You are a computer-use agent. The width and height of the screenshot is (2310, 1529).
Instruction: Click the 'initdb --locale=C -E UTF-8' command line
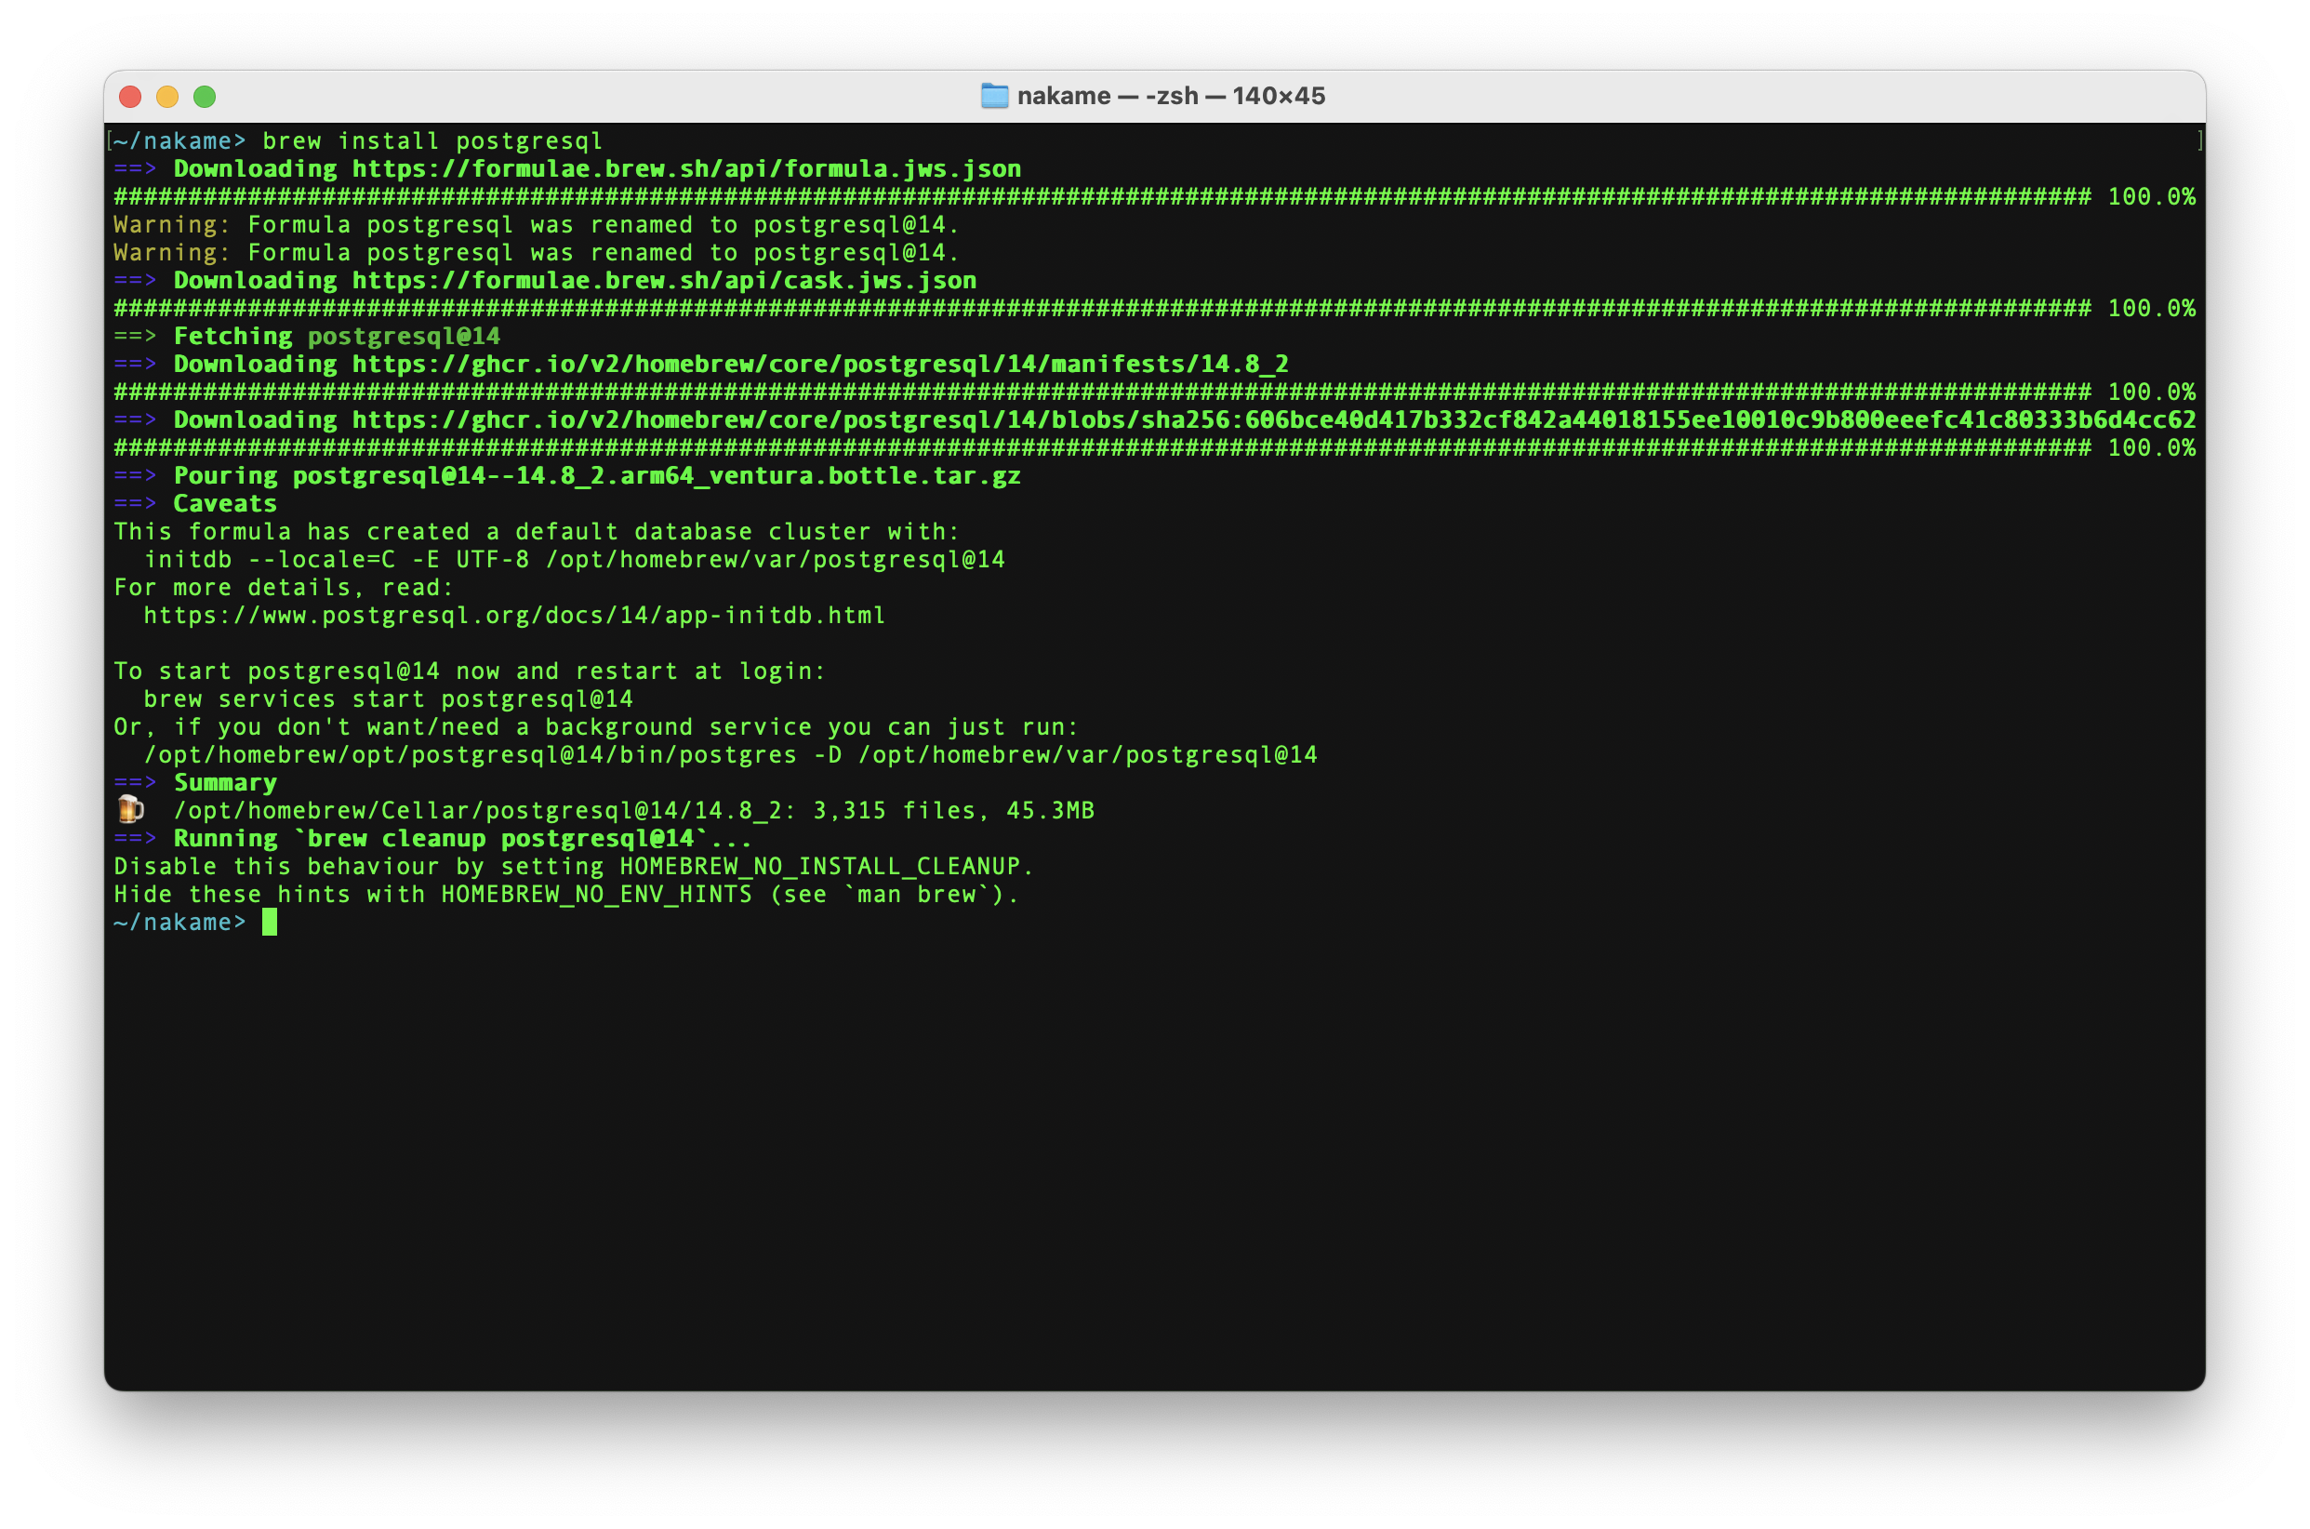pyautogui.click(x=575, y=560)
